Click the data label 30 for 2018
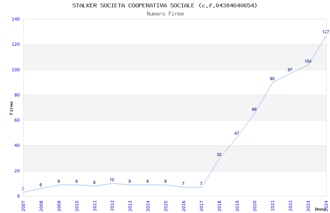The width and height of the screenshot is (330, 213). (219, 155)
